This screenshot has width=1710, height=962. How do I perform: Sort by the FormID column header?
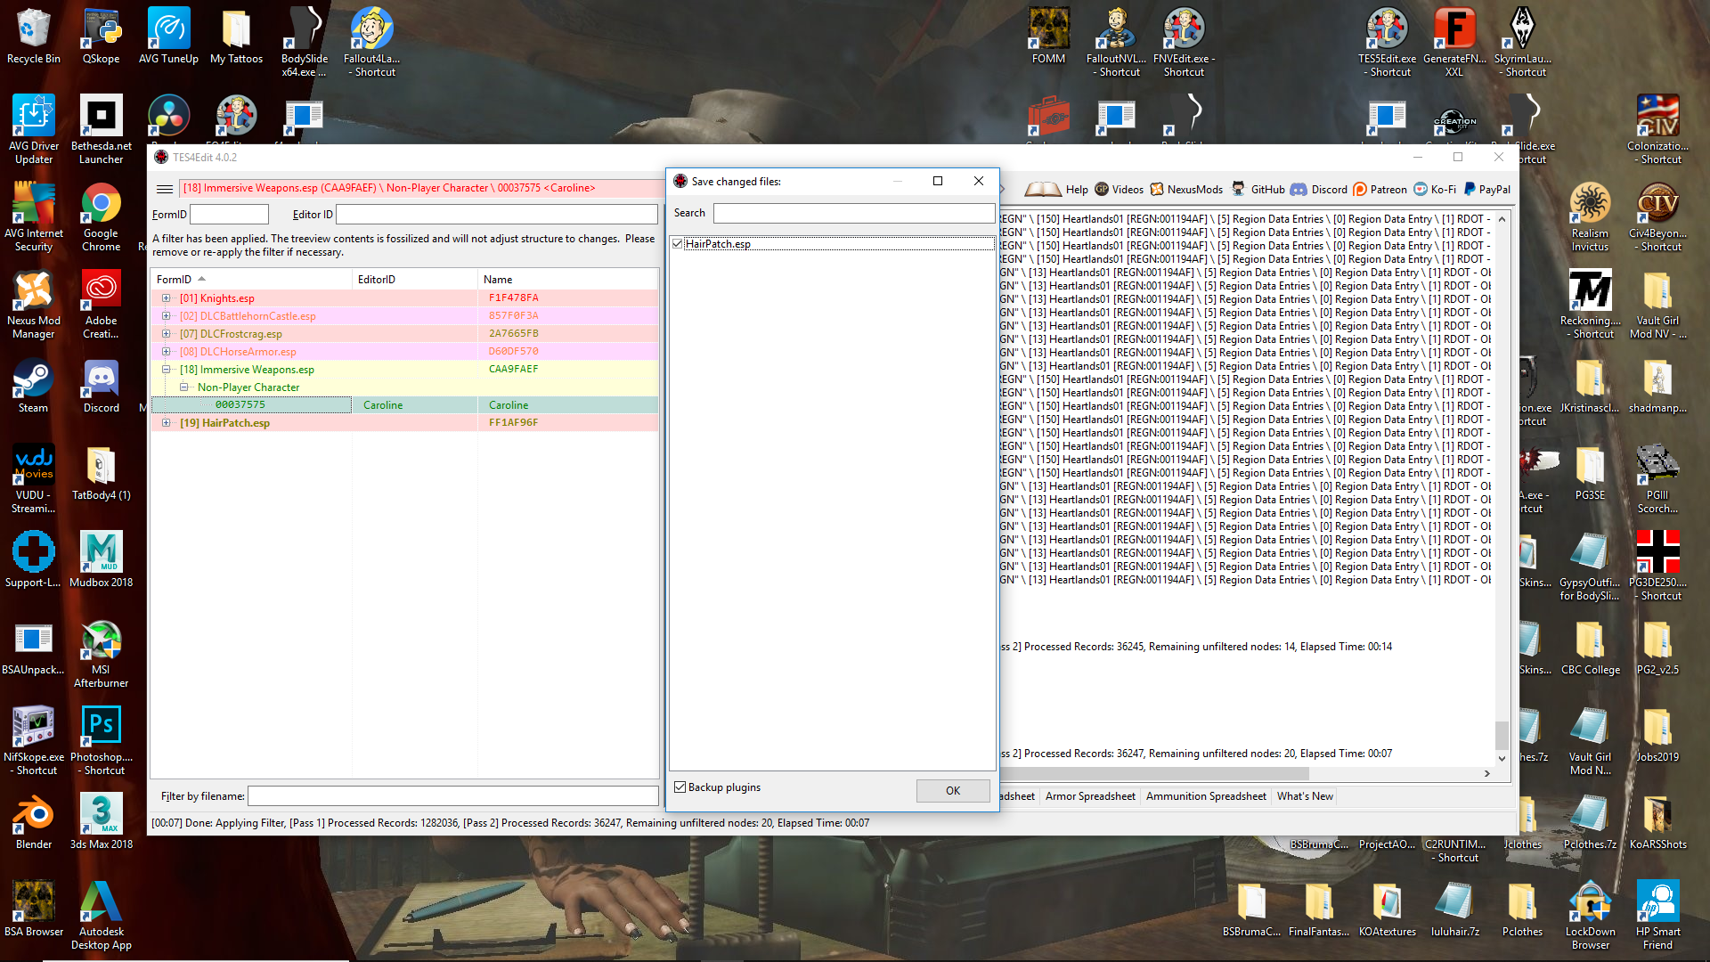251,280
